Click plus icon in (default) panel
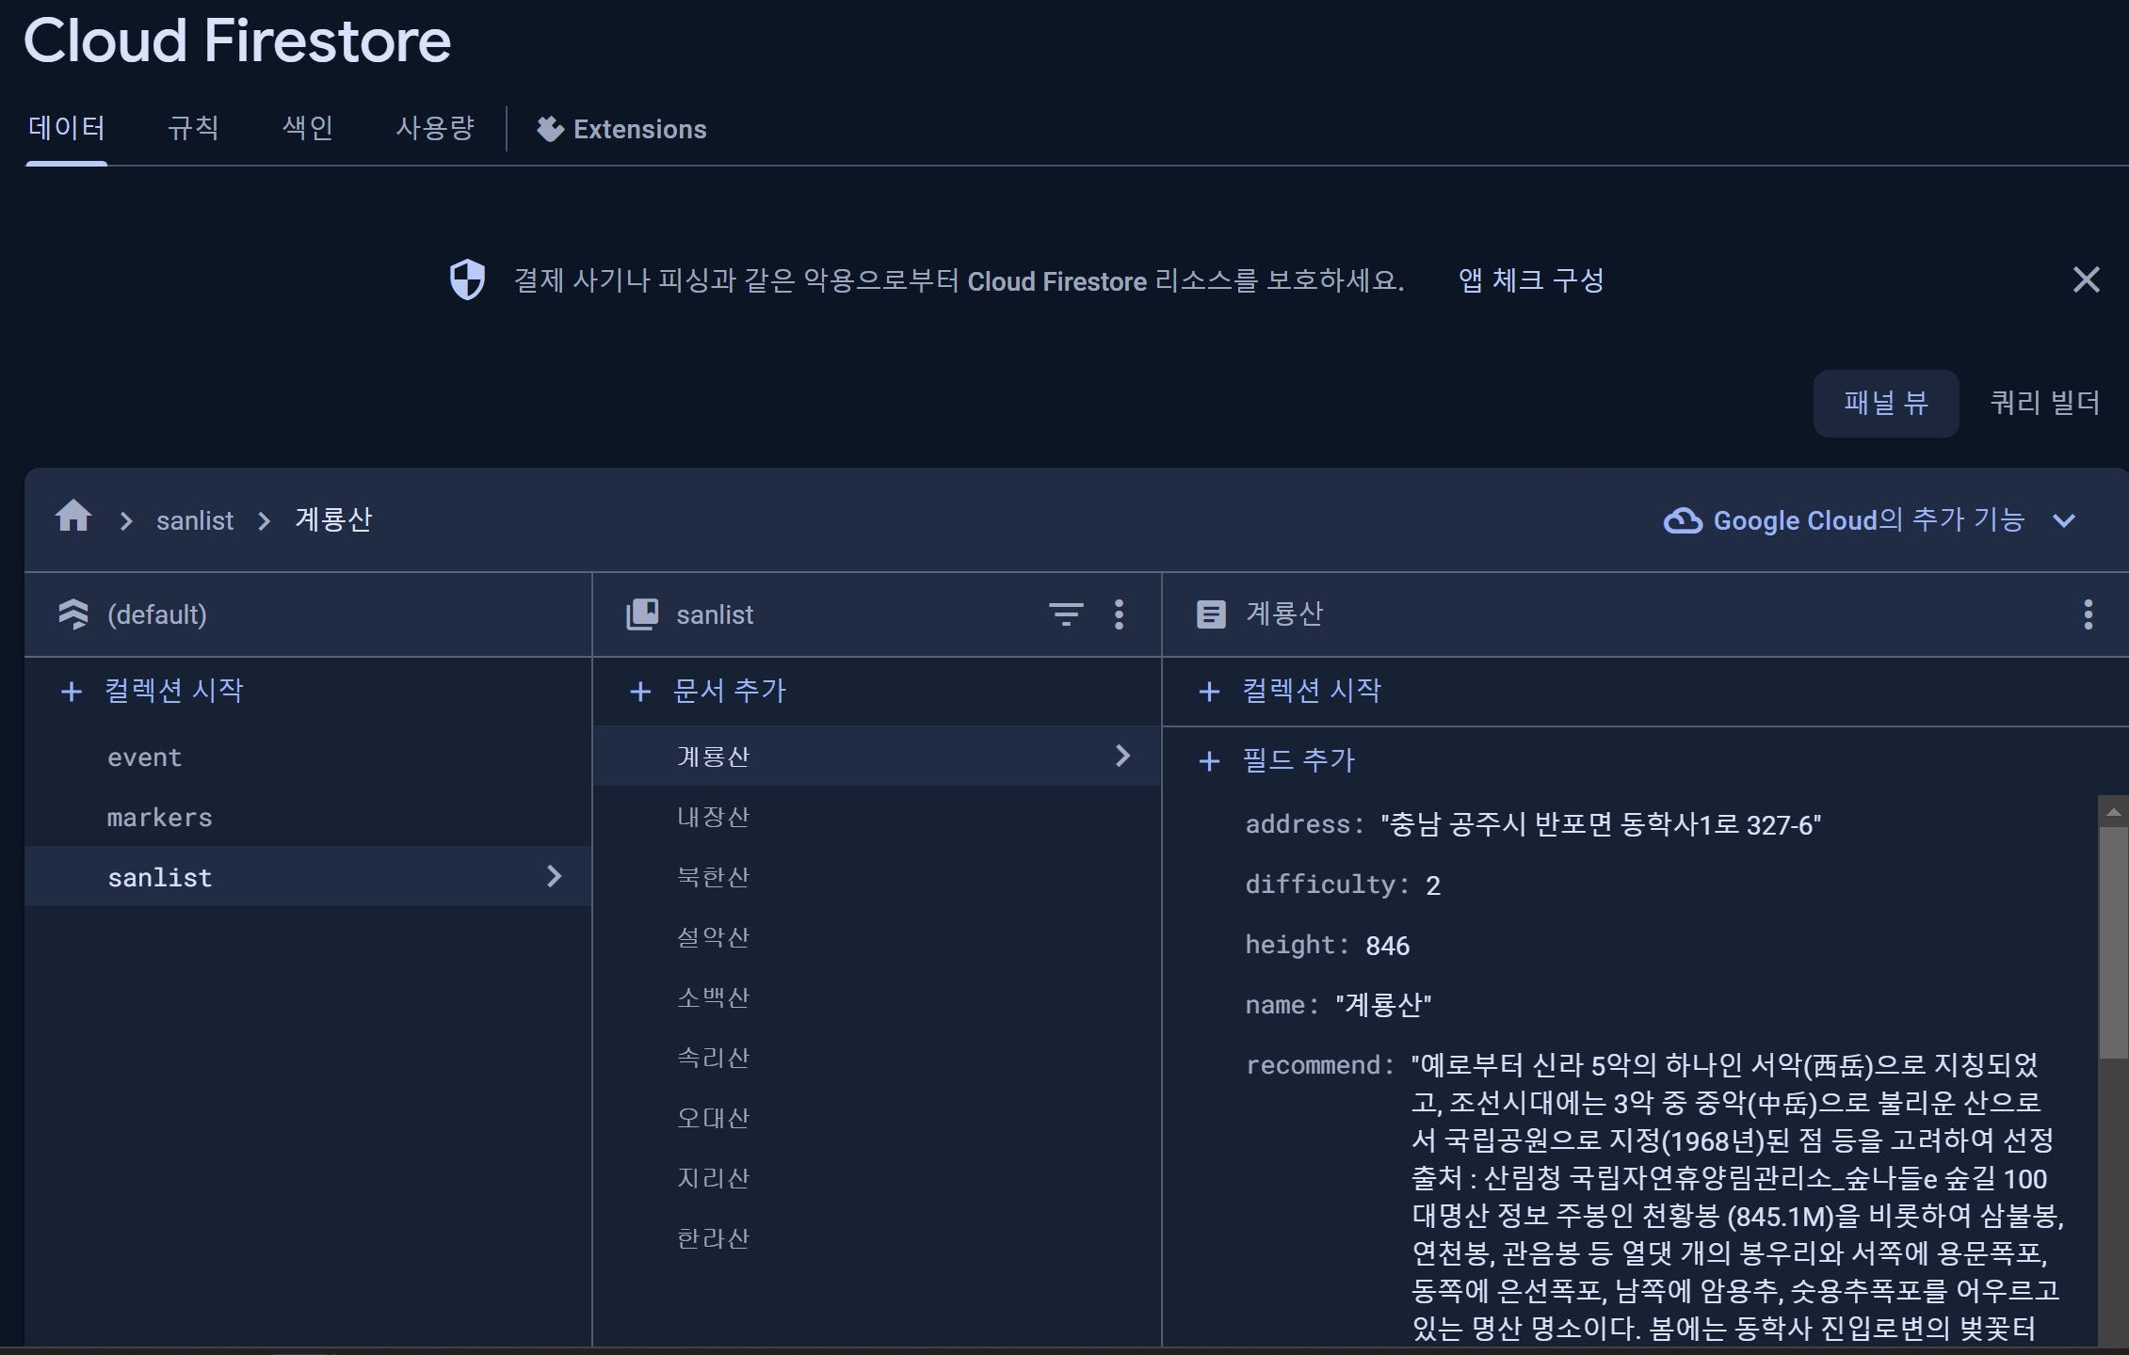 (x=71, y=692)
